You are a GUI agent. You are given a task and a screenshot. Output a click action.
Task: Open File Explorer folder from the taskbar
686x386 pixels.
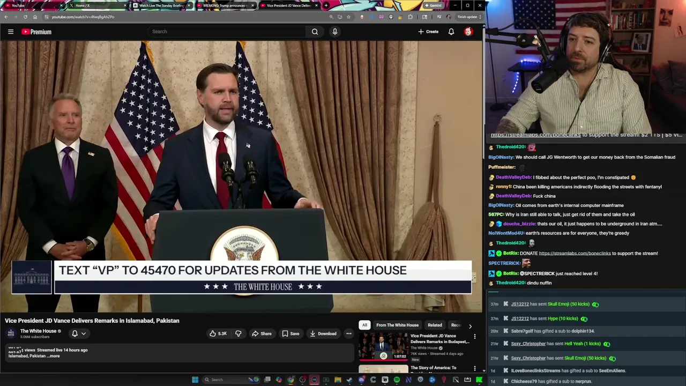pyautogui.click(x=338, y=380)
